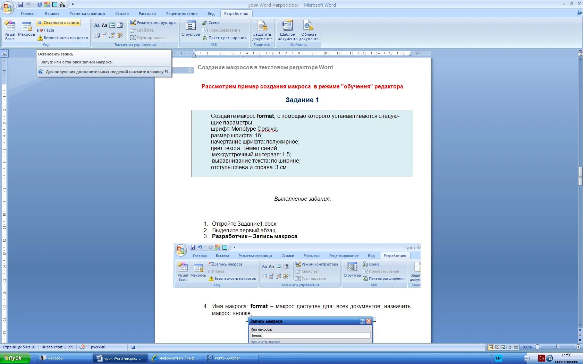This screenshot has width=583, height=364.
Task: Open Пакеты расширения
Action: [x=224, y=38]
